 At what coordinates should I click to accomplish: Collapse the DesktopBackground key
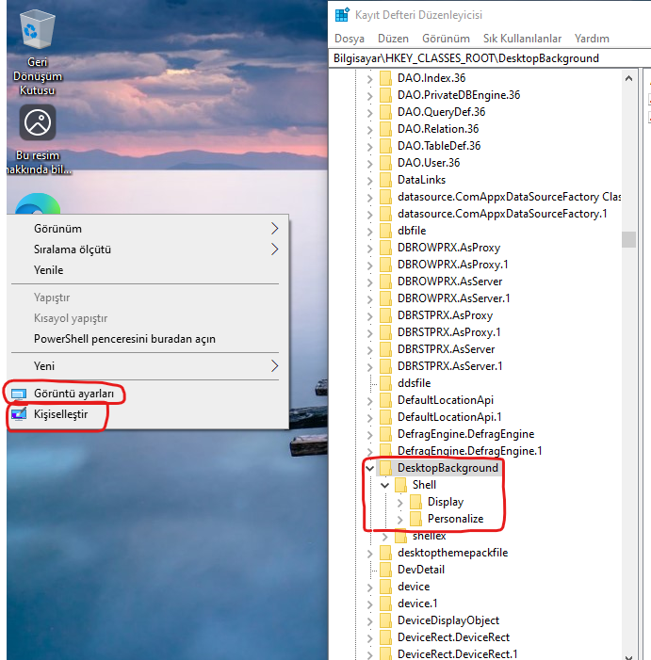point(369,468)
